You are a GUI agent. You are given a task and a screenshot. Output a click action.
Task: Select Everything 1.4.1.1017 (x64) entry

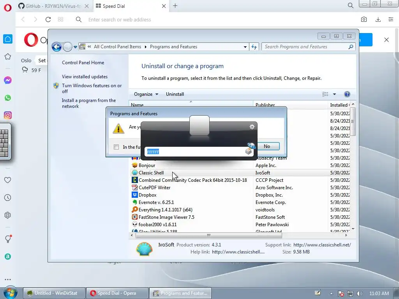165,209
